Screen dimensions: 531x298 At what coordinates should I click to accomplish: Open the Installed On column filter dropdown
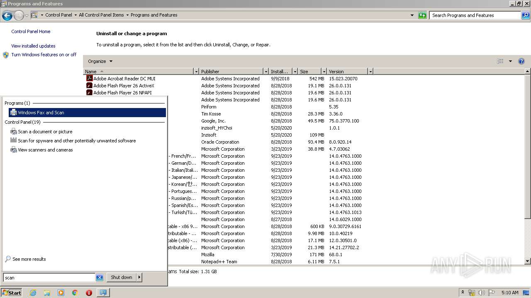coord(295,72)
